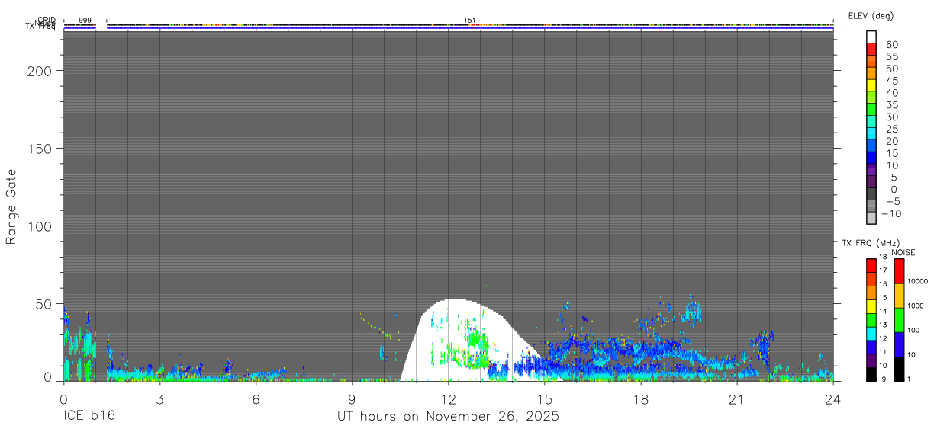Click the '6' tick on UT hours axis
Image resolution: width=937 pixels, height=432 pixels.
(x=256, y=398)
